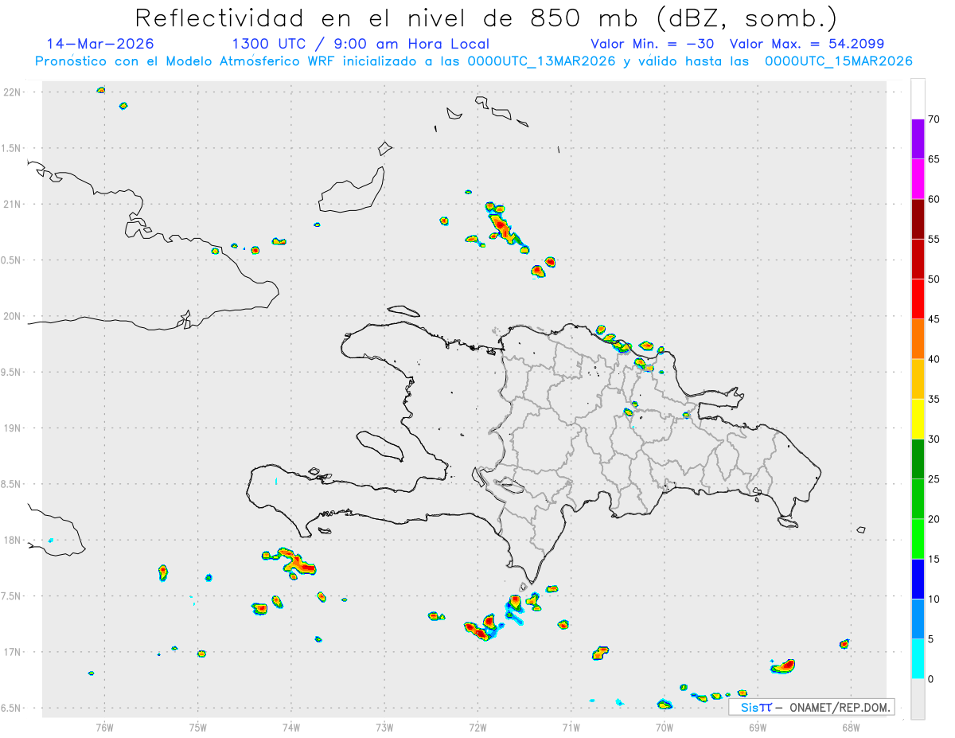Select the colorbar value "35"
This screenshot has height=738, width=955.
(x=934, y=399)
